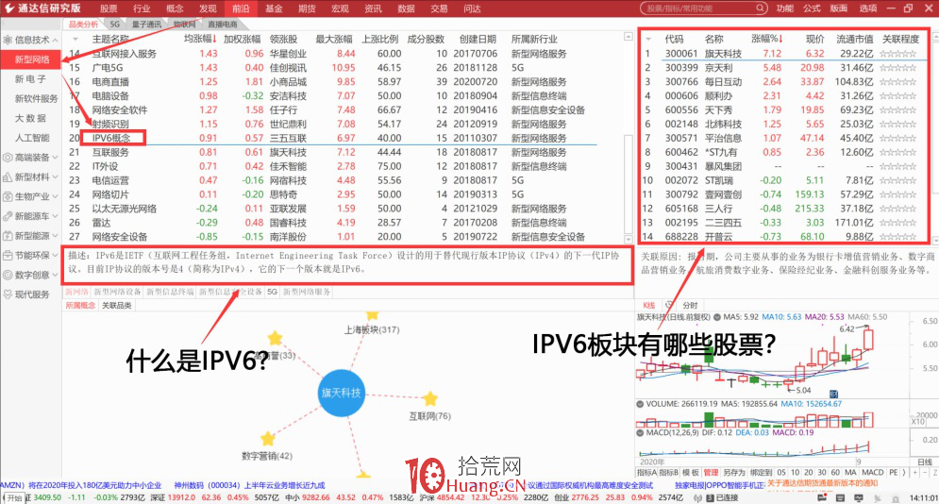
Task: Click the 公式 button in title bar
Action: 812,8
